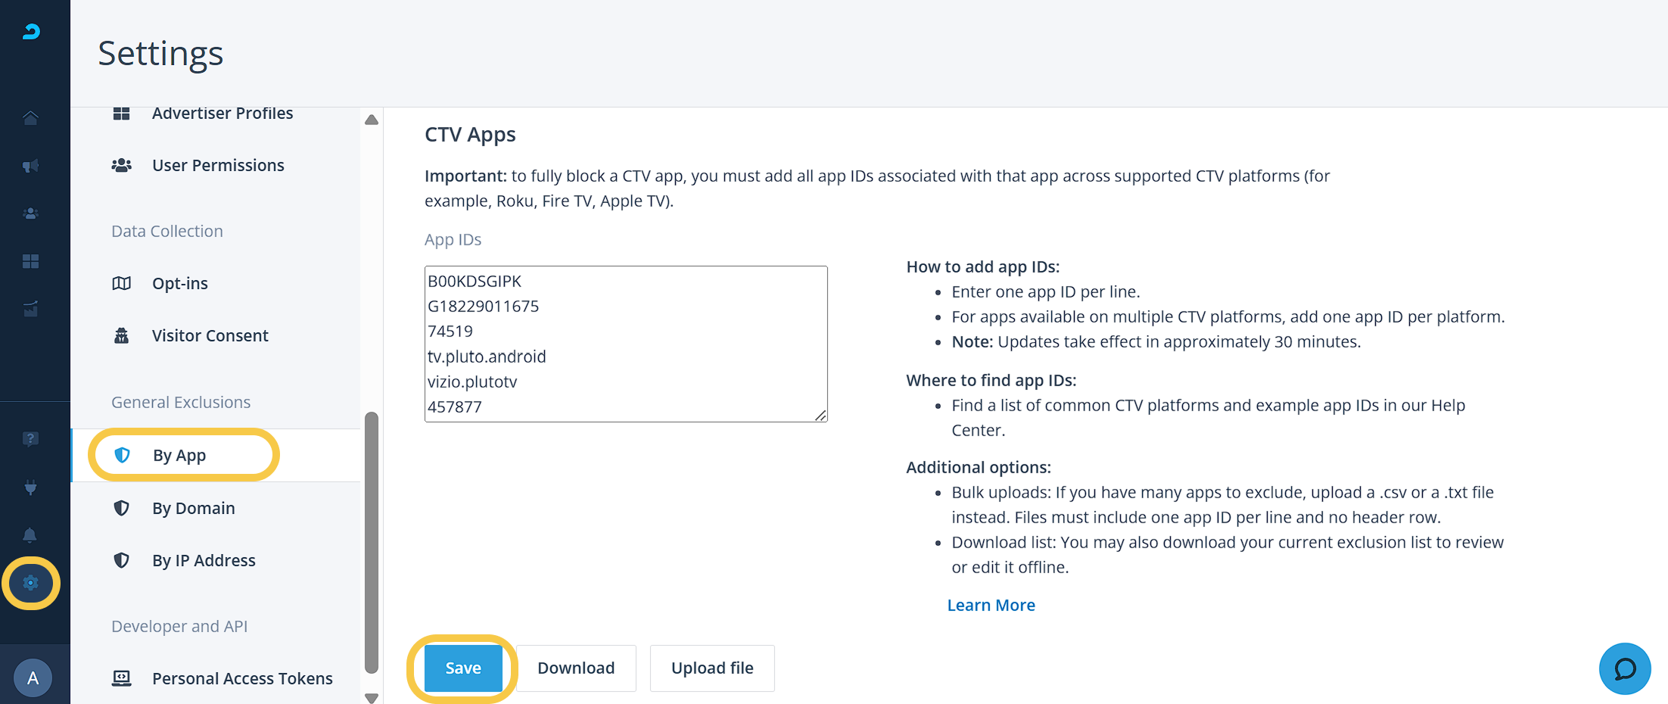
Task: Open the notifications bell icon
Action: pos(30,535)
